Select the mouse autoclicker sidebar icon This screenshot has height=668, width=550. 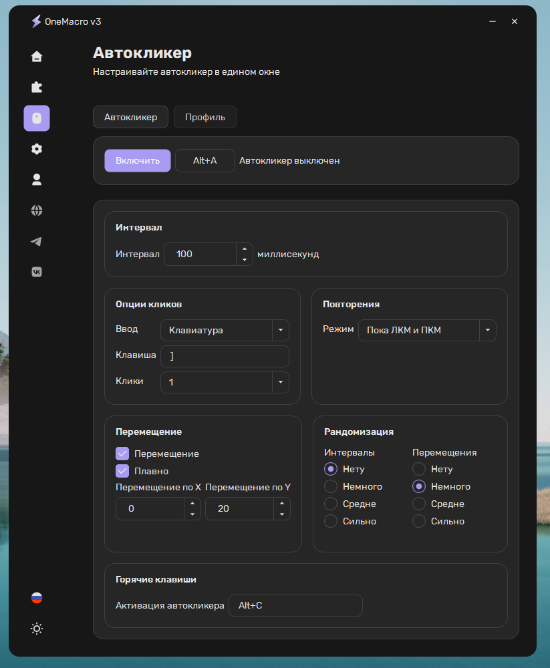37,118
